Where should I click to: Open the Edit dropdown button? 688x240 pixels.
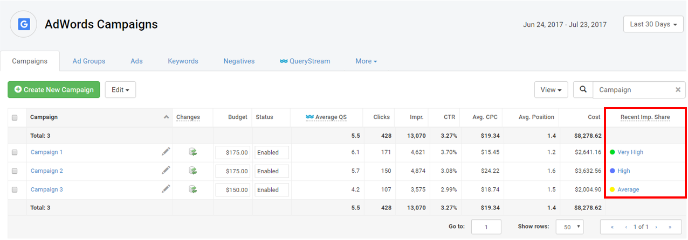[120, 90]
